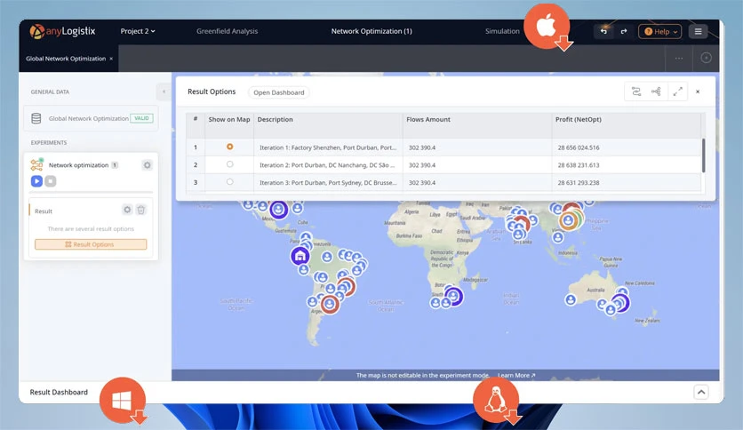The image size is (743, 430).
Task: Switch to Greenfield Analysis tab
Action: coord(227,31)
